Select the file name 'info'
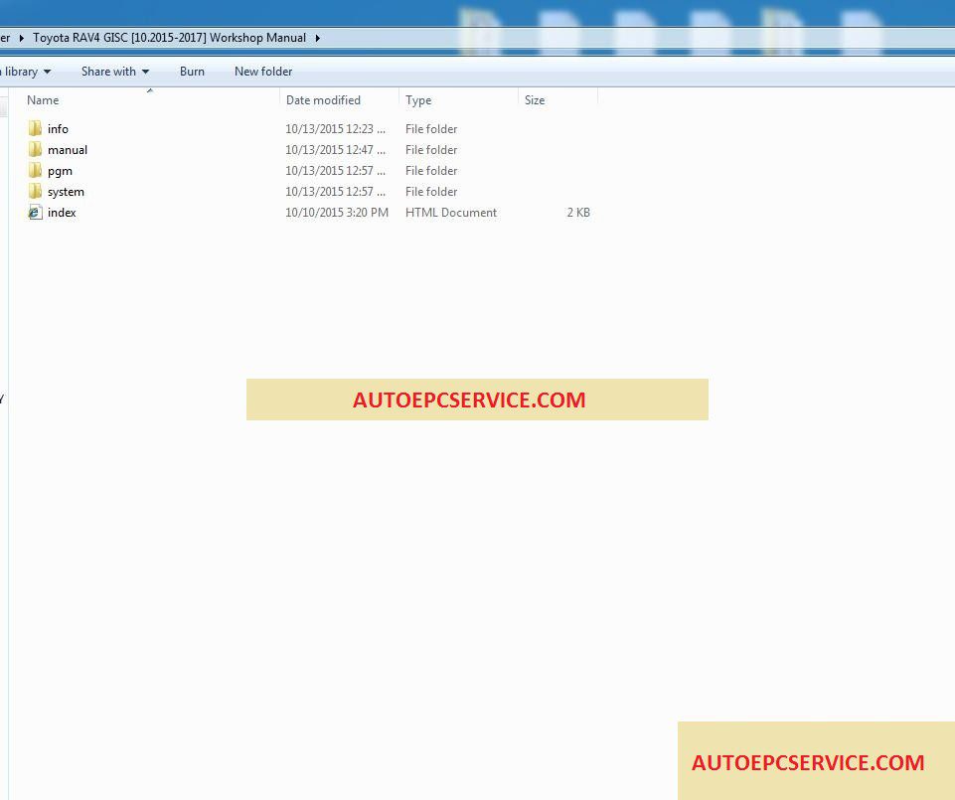Image resolution: width=955 pixels, height=800 pixels. [58, 128]
